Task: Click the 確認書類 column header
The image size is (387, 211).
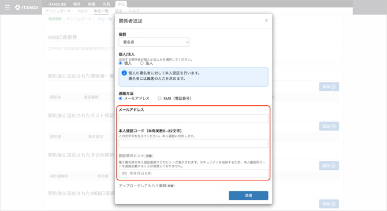Action: 91,97
